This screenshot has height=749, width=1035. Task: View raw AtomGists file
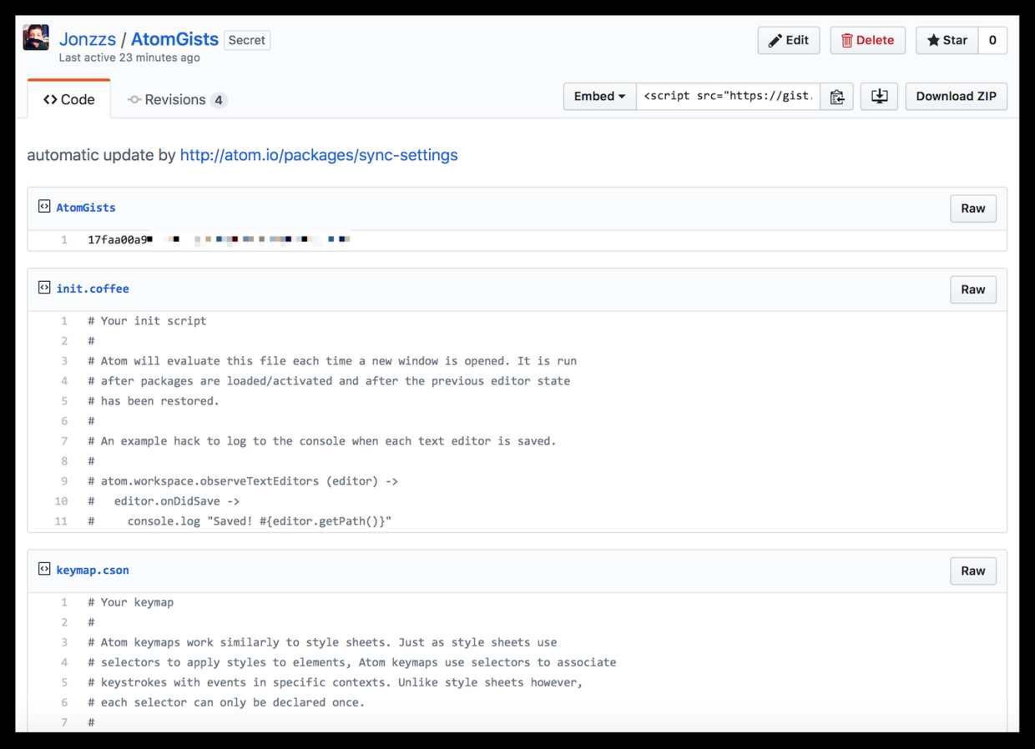[x=972, y=209]
